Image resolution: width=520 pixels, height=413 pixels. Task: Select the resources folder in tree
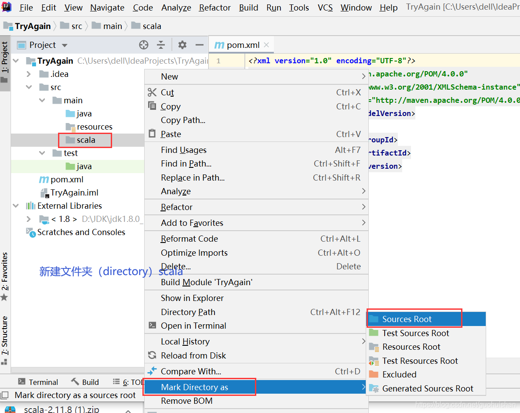(x=94, y=127)
